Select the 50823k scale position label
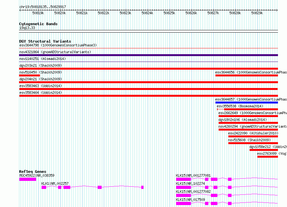The width and height of the screenshot is (287, 207). tap(125, 13)
